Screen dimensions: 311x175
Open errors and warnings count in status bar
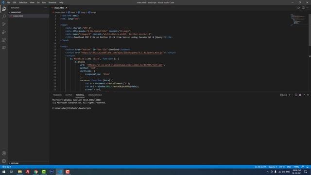[6, 167]
